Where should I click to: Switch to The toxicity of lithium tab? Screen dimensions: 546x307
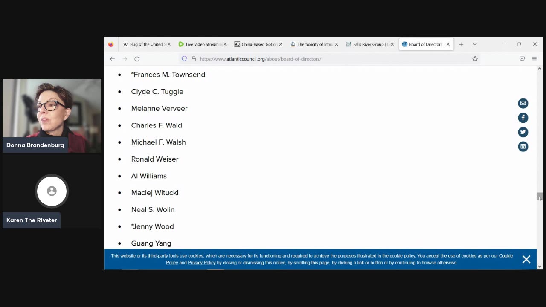coord(314,44)
